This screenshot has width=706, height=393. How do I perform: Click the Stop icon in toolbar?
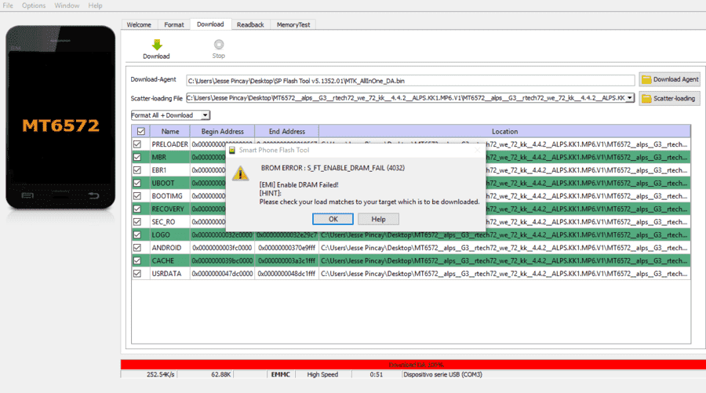pos(219,44)
